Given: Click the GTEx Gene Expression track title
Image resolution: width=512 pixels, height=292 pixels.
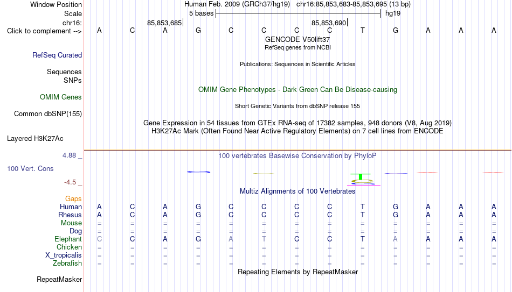Looking at the screenshot, I should pos(297,123).
